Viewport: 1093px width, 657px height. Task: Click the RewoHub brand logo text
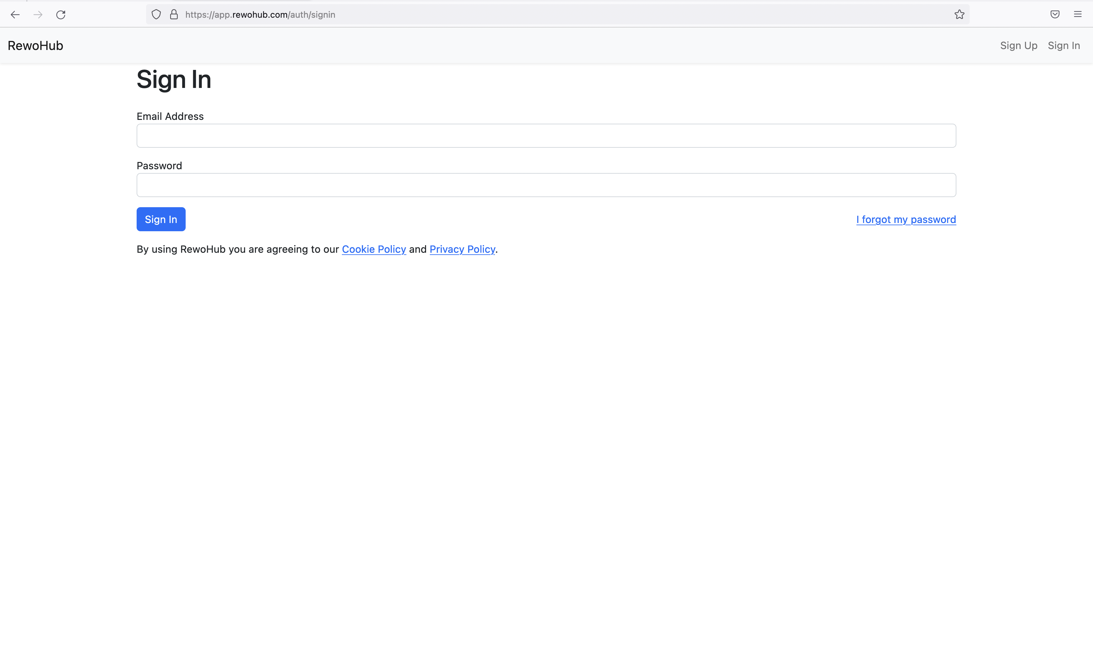point(35,46)
